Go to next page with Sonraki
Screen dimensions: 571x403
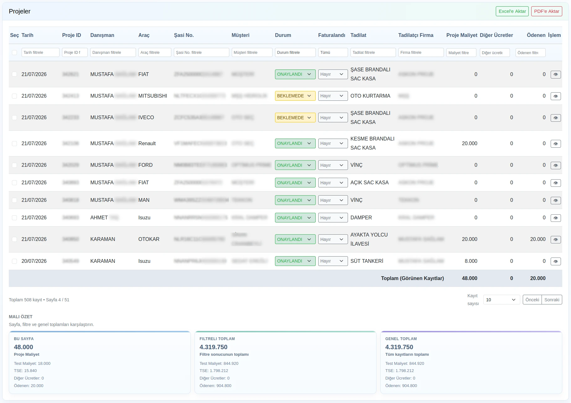pyautogui.click(x=552, y=300)
